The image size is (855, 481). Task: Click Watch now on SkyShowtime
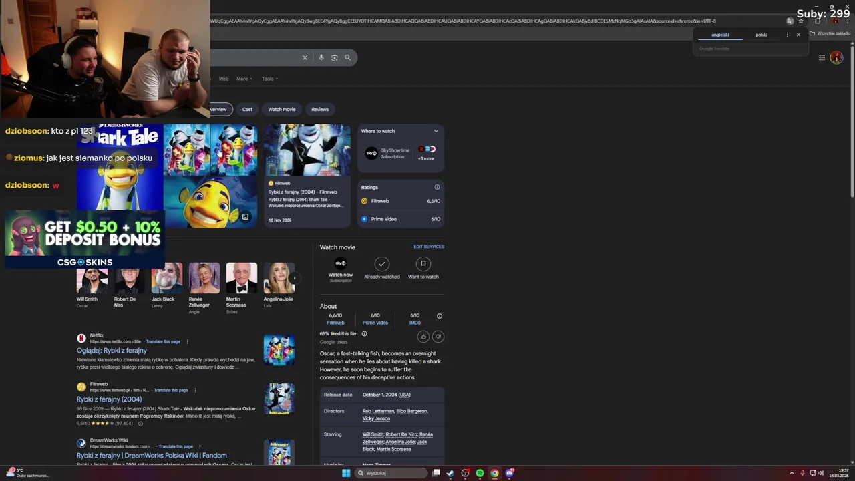(341, 269)
